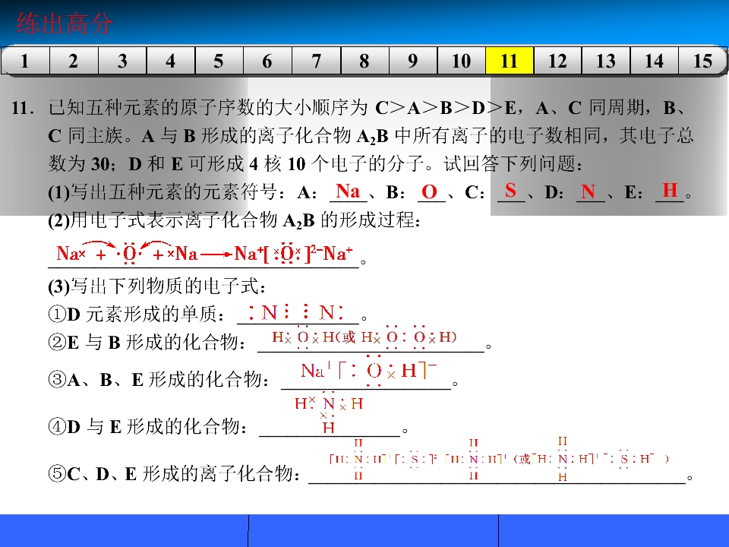
Task: Select question 10 tab
Action: pos(461,61)
